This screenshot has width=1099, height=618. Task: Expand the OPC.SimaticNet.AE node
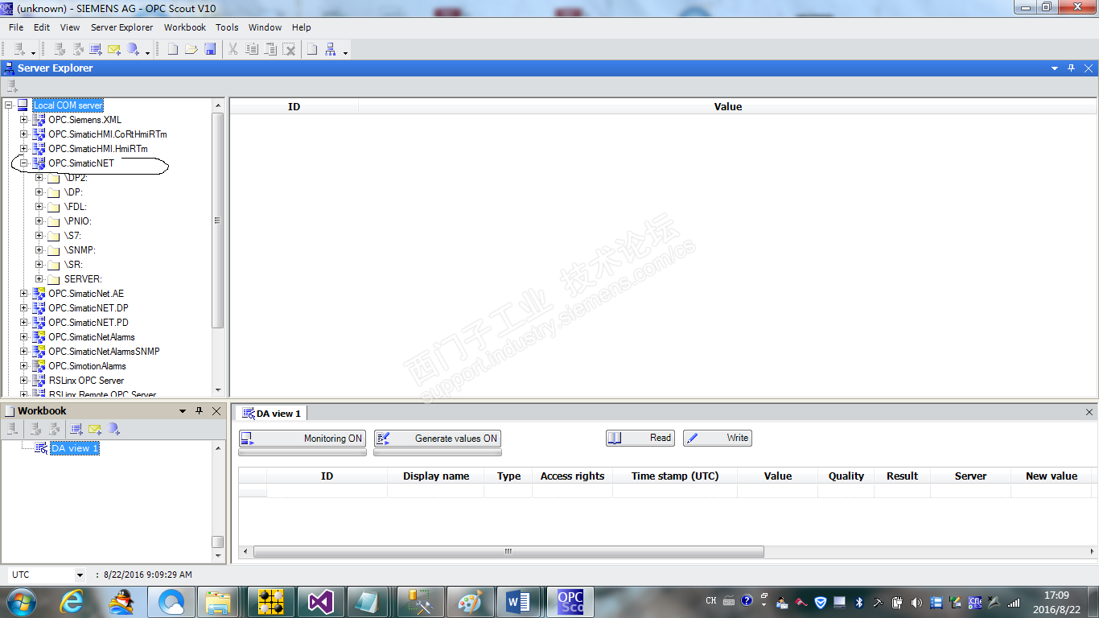click(x=24, y=294)
